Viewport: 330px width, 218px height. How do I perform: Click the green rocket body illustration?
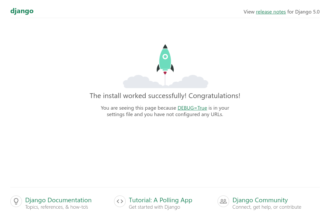coord(165,63)
